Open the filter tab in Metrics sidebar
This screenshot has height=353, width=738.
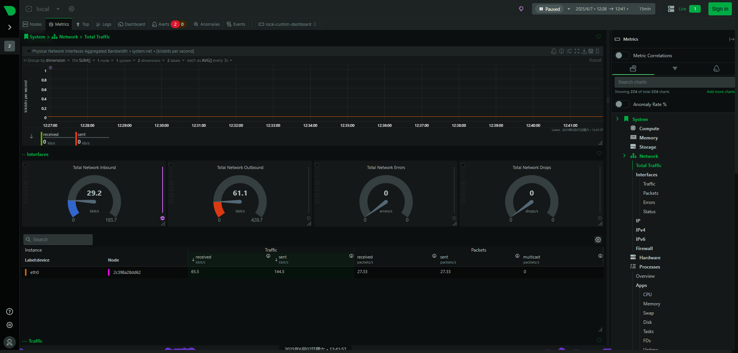coord(675,68)
